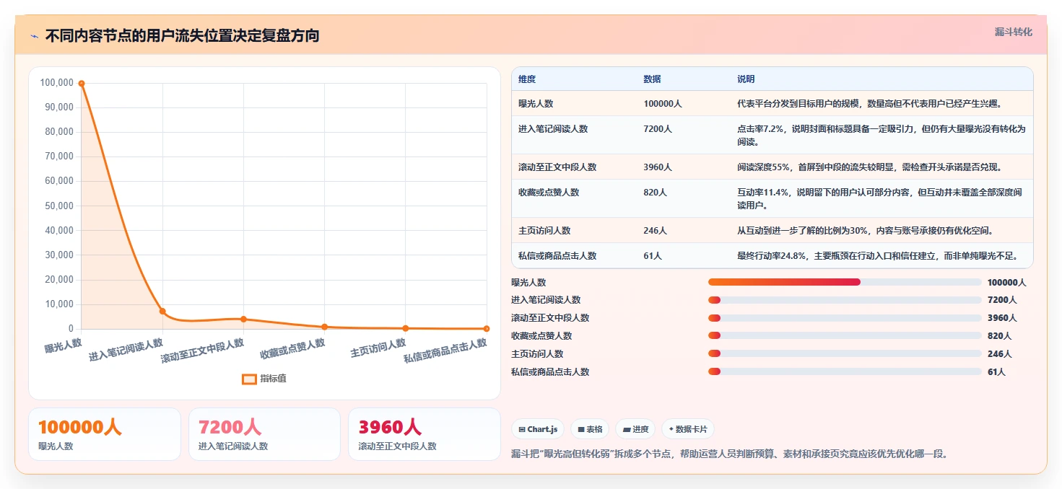
Task: Click the 滚动至正文中段人数 progress bar
Action: coord(845,318)
